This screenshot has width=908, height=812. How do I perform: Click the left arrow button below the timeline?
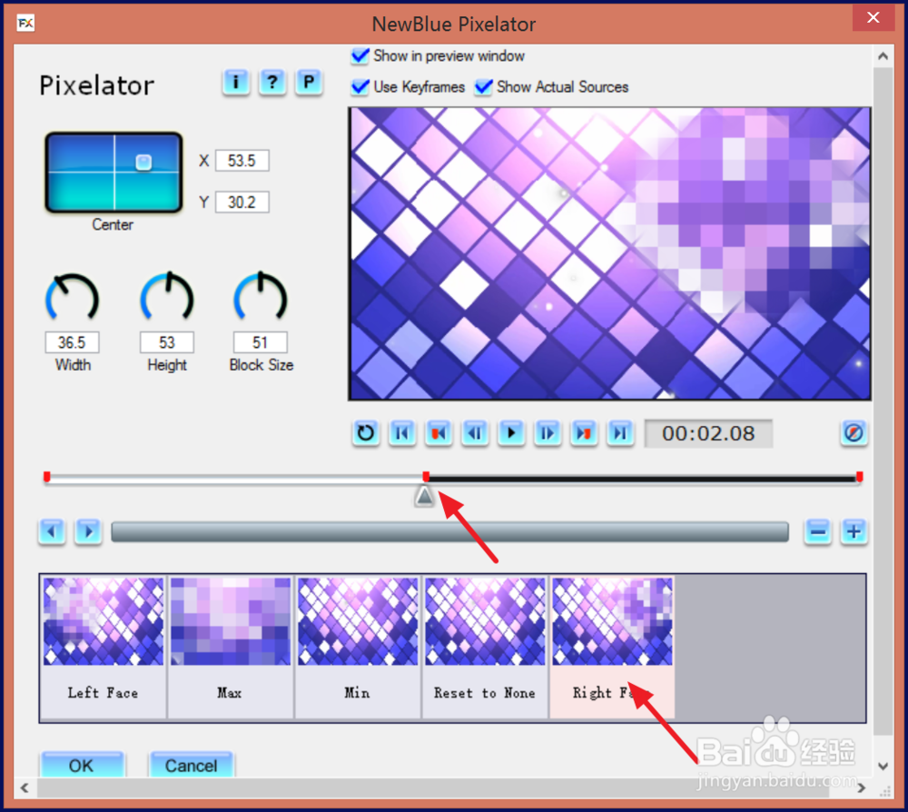(52, 531)
